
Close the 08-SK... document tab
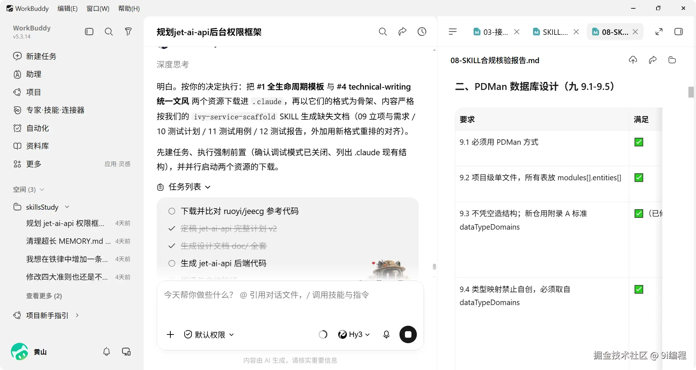pyautogui.click(x=635, y=32)
